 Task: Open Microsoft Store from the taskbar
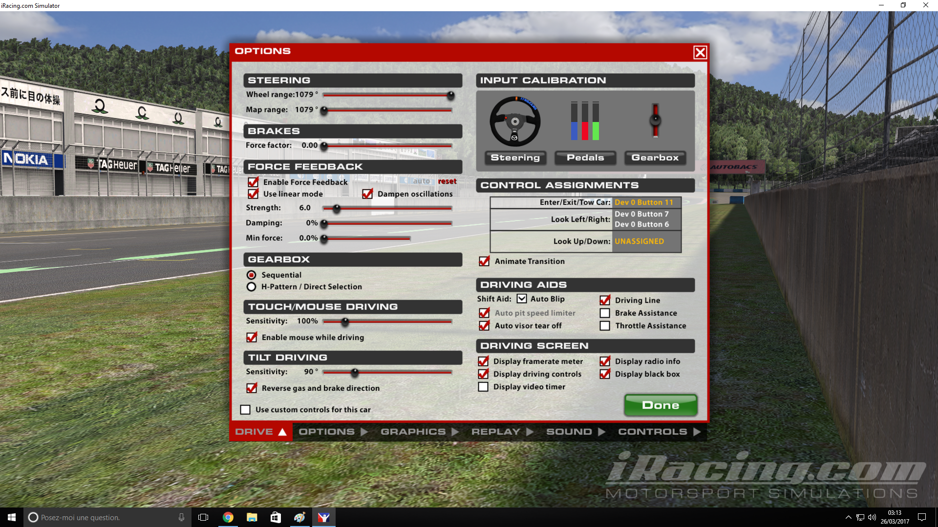276,517
